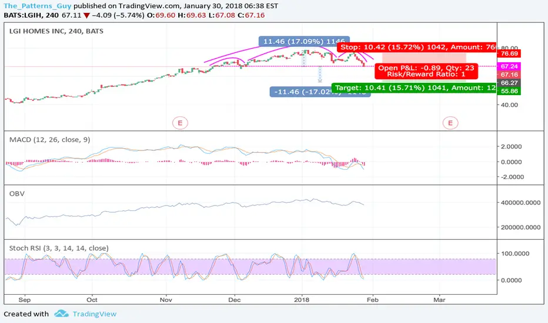The height and width of the screenshot is (323, 548).
Task: Click the 2018 date axis label
Action: click(x=302, y=300)
